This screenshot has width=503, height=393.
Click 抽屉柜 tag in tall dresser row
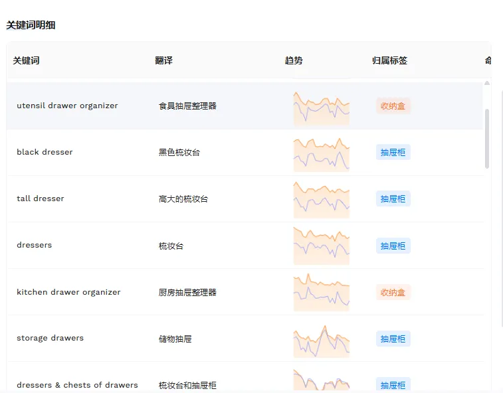tap(393, 198)
